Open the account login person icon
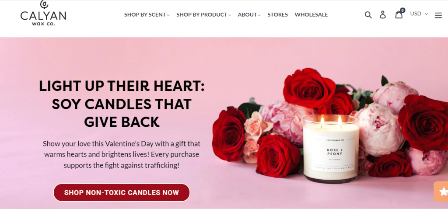 pos(382,14)
